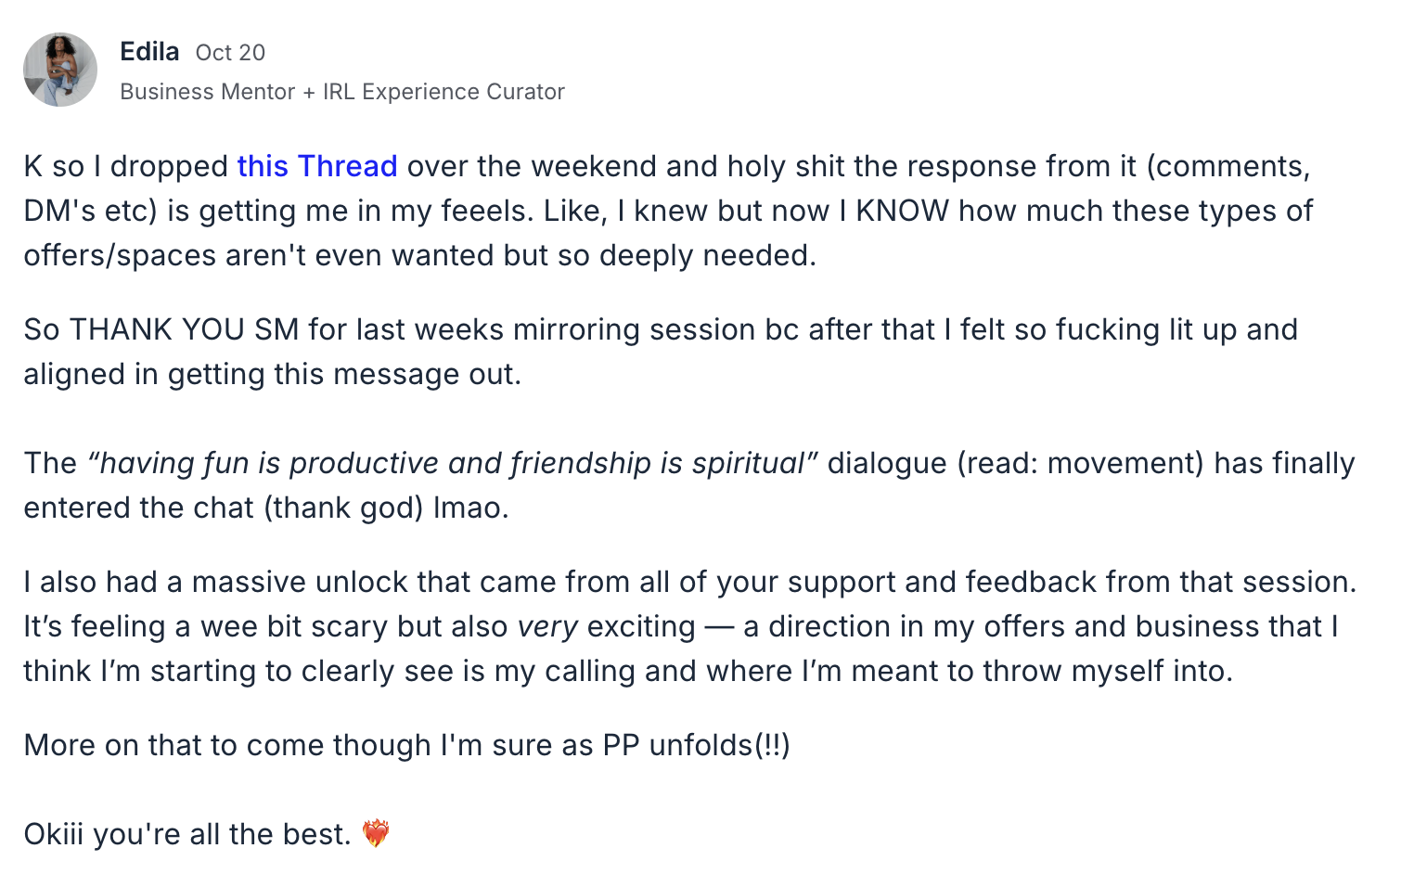Click the "(thank god) lmao." text

[x=386, y=508]
